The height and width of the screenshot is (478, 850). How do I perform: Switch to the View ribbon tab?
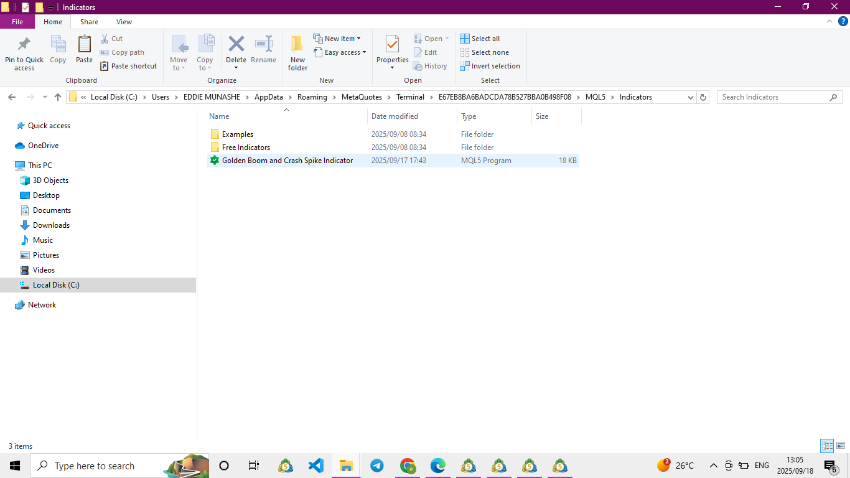click(124, 22)
